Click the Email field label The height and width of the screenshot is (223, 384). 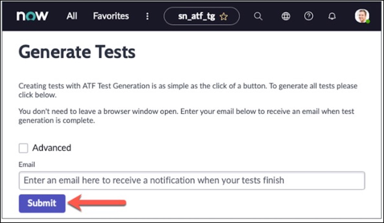(x=27, y=165)
